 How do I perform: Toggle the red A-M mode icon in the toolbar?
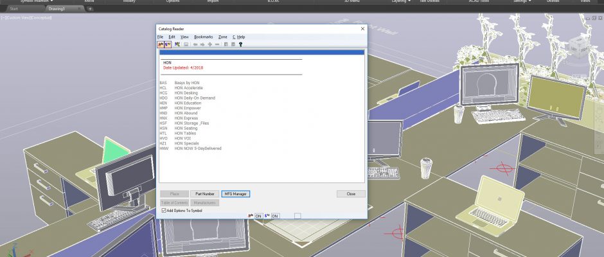[161, 44]
